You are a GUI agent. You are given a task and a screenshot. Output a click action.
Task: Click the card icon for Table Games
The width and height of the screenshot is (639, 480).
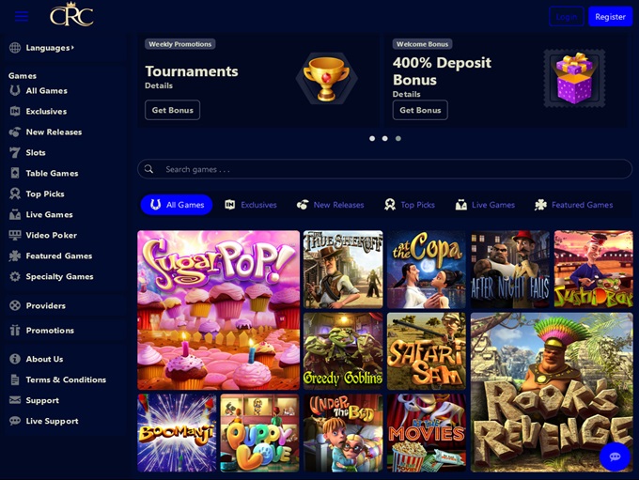[x=15, y=173]
